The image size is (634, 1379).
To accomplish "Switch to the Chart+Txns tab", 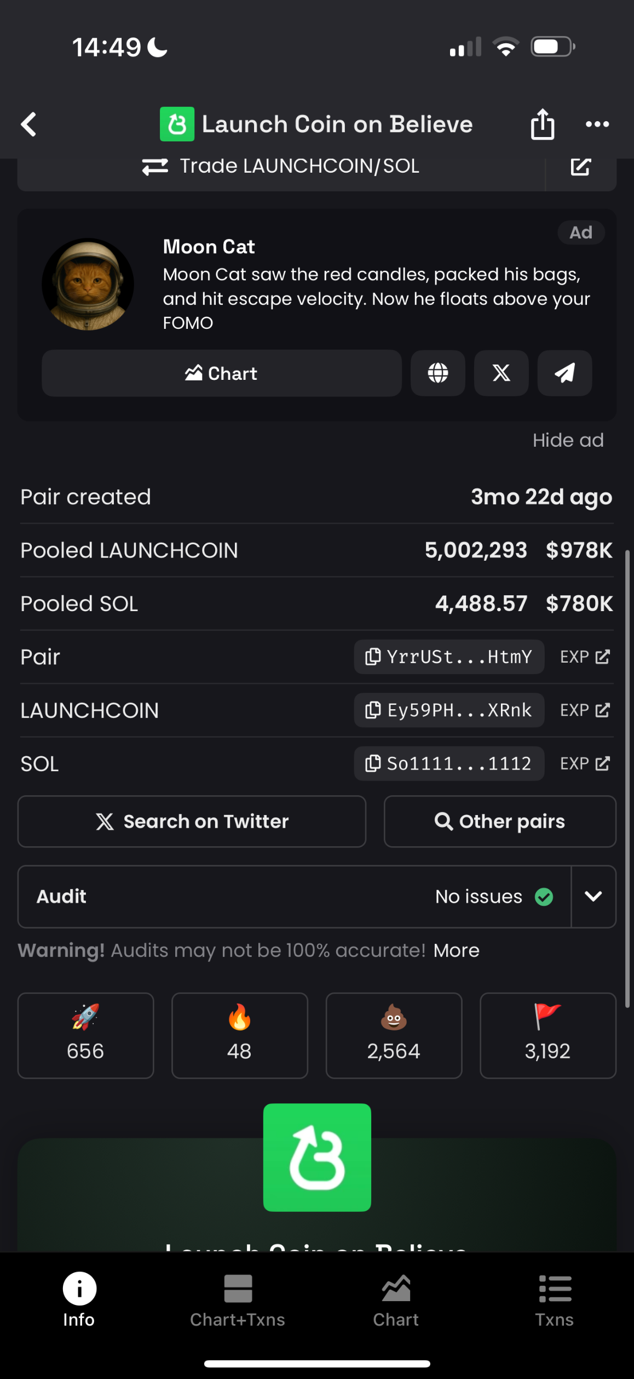I will click(238, 1301).
